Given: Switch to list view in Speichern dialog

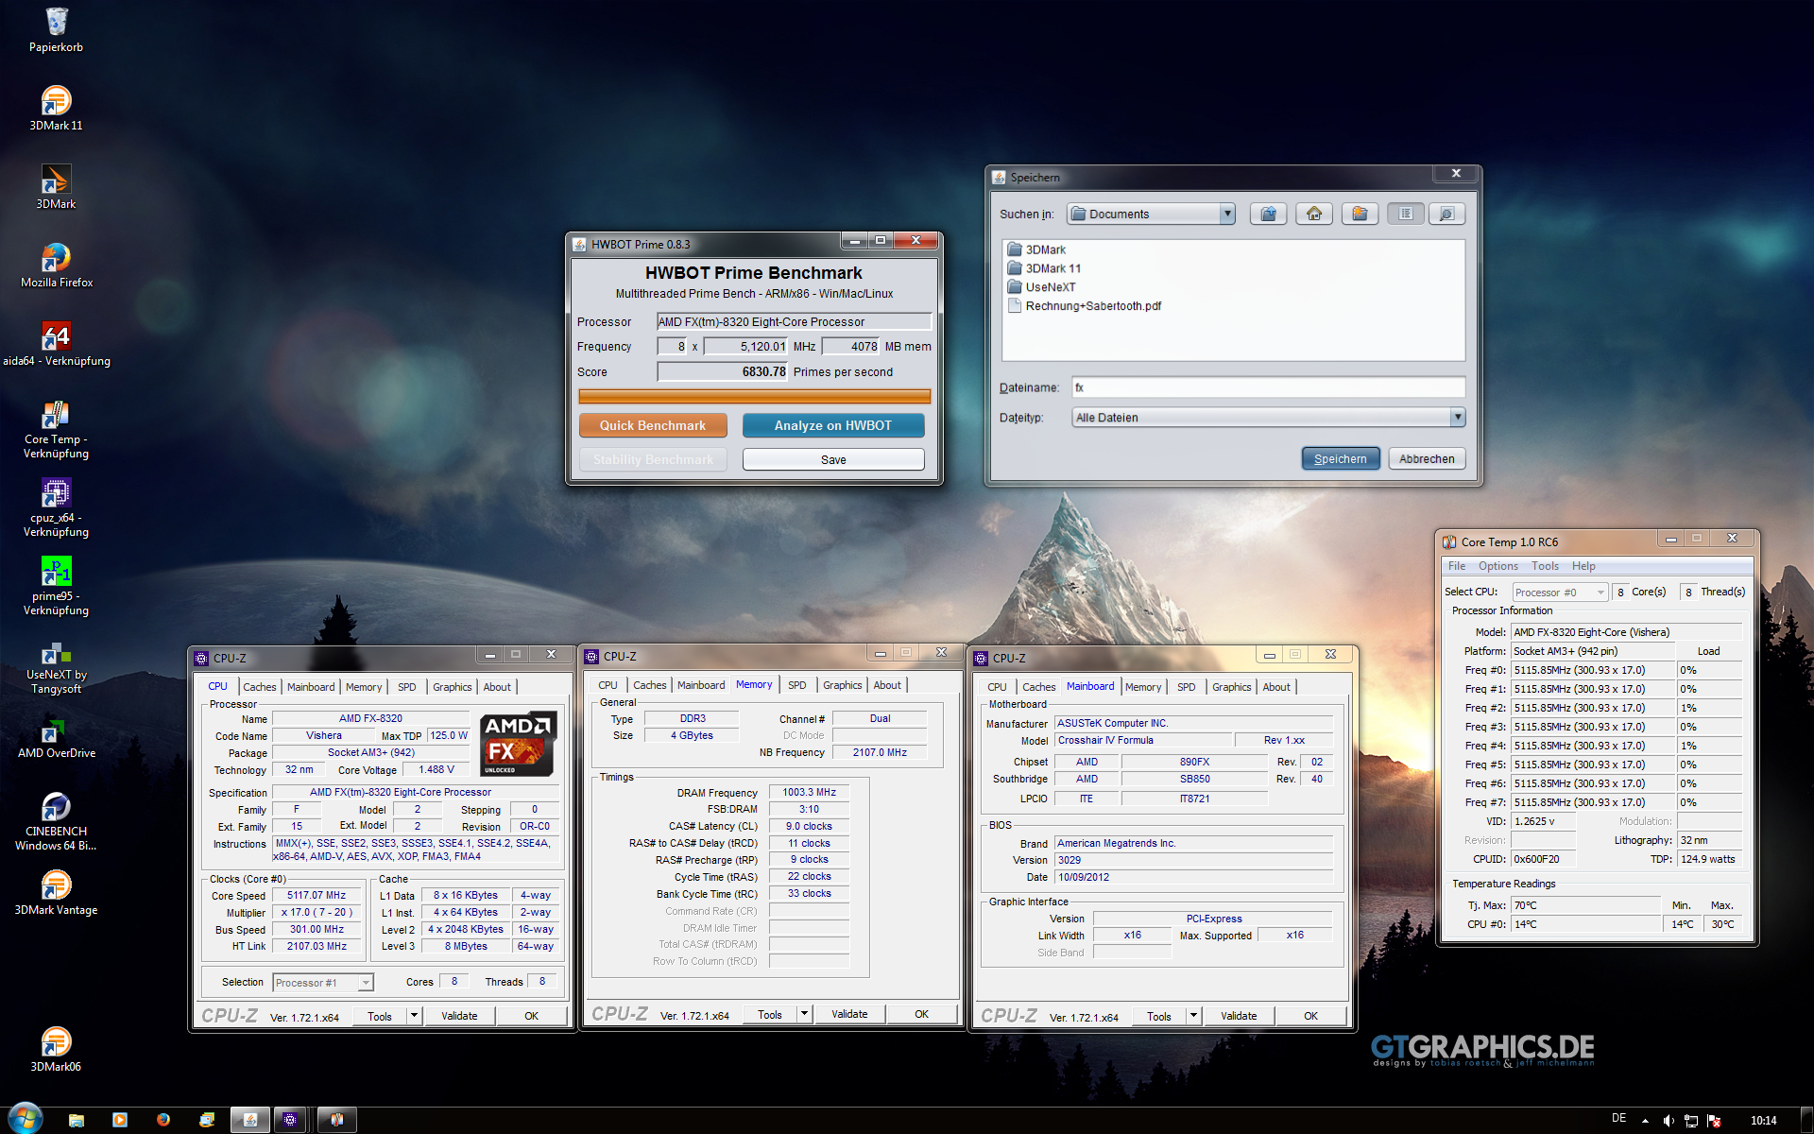Looking at the screenshot, I should [x=1406, y=215].
